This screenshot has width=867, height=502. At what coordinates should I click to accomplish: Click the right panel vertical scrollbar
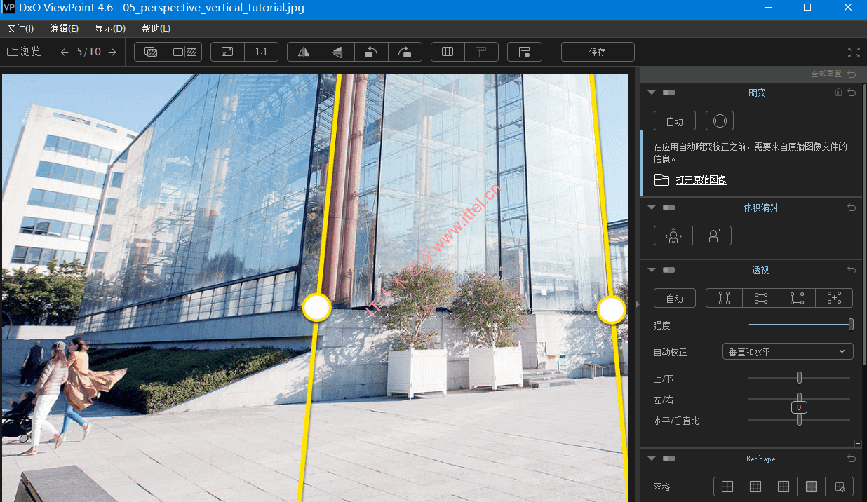pyautogui.click(x=864, y=223)
